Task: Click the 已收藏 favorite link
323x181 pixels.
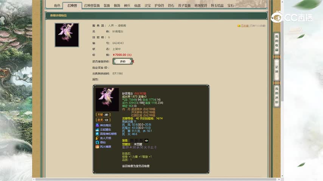Action: coord(245,26)
